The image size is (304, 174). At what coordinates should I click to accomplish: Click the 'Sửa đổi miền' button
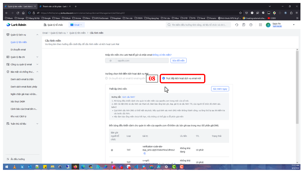coord(178,61)
